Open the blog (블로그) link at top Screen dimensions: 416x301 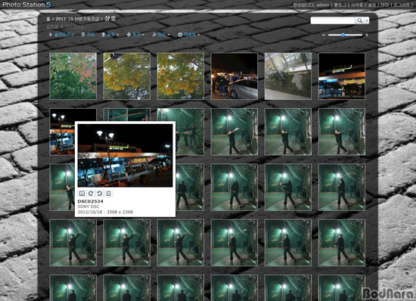[340, 5]
